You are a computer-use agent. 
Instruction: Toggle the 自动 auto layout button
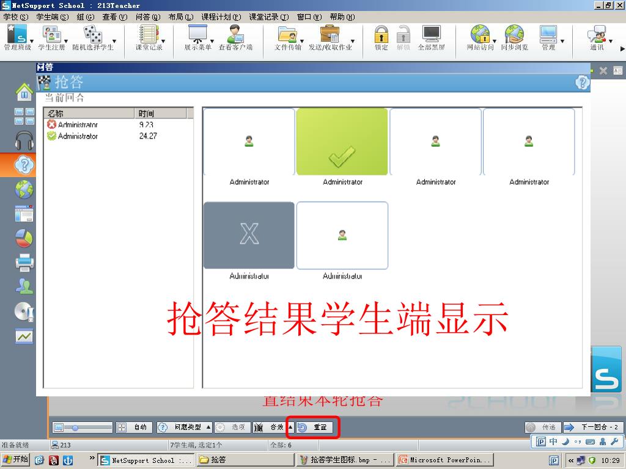134,427
